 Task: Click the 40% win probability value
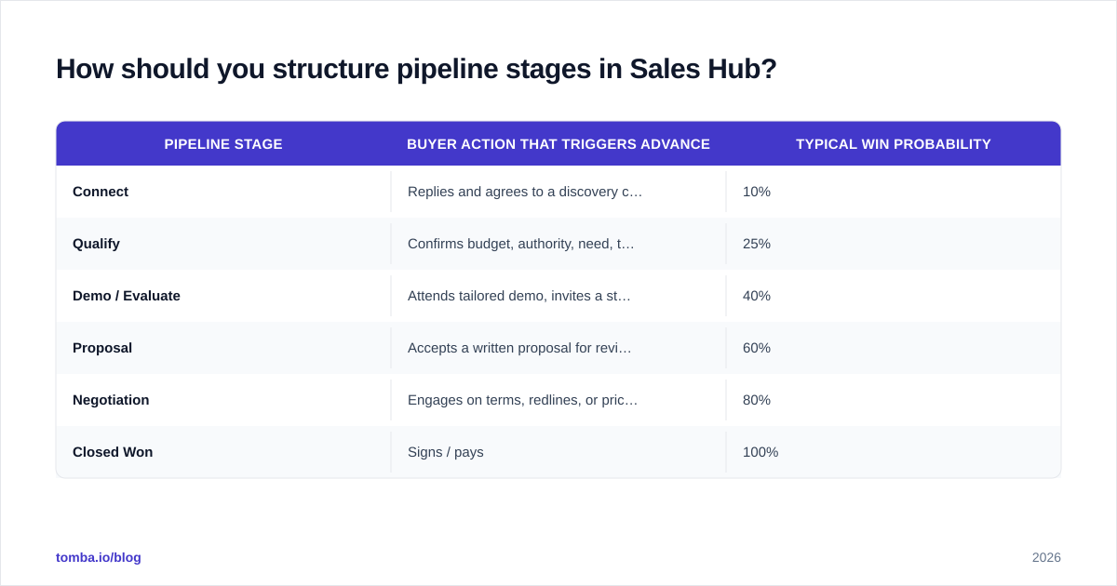point(757,296)
